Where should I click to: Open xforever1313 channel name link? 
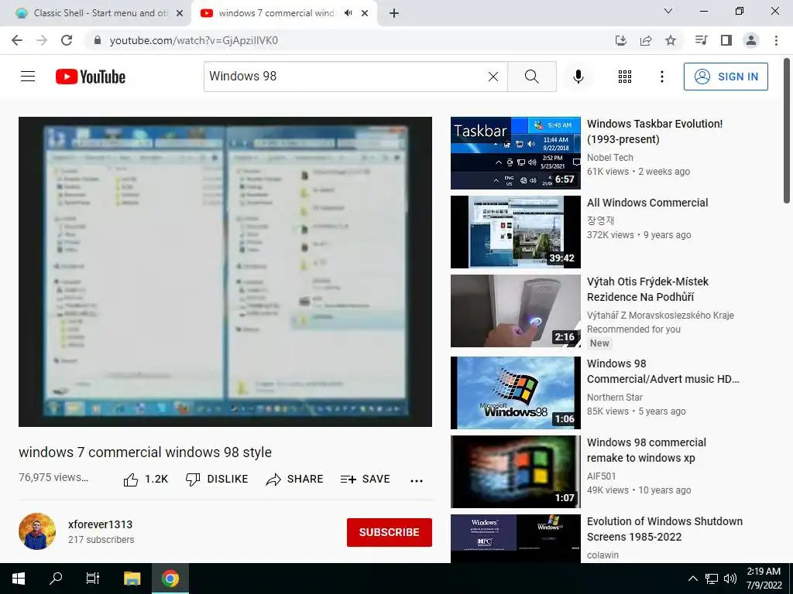tap(100, 524)
